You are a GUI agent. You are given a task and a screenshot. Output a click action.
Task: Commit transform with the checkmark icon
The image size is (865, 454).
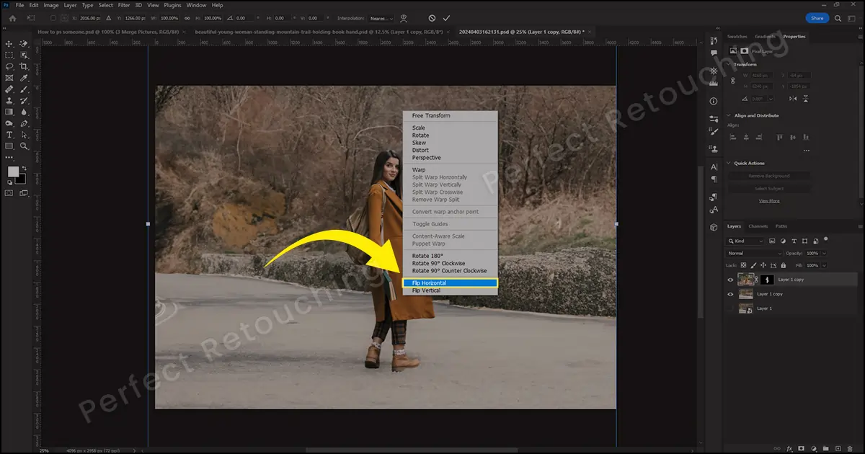coord(447,17)
